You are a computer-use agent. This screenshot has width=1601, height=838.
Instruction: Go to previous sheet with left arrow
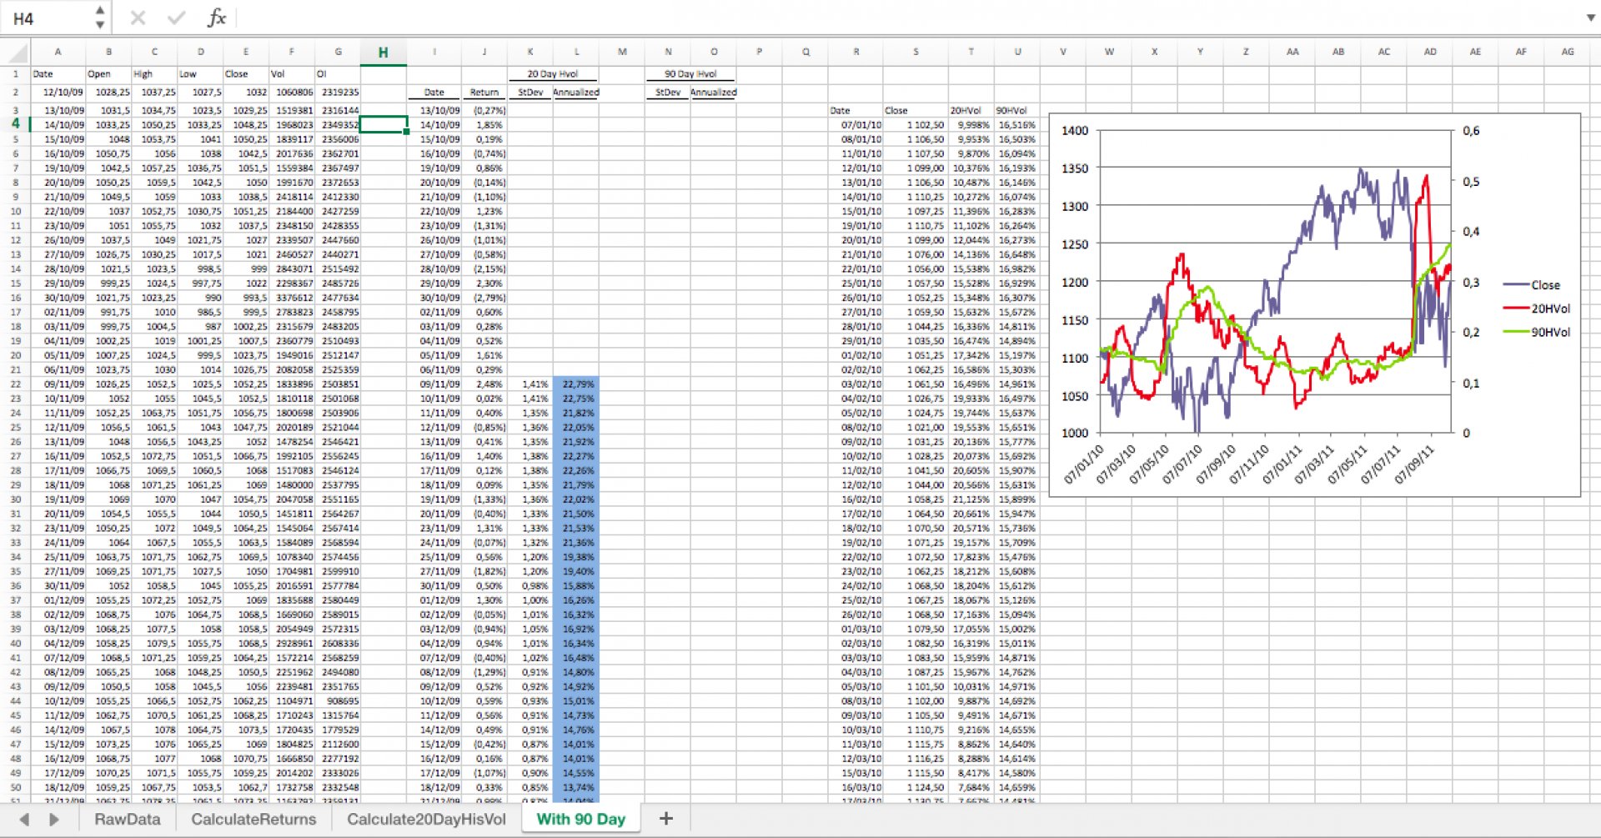pos(24,820)
